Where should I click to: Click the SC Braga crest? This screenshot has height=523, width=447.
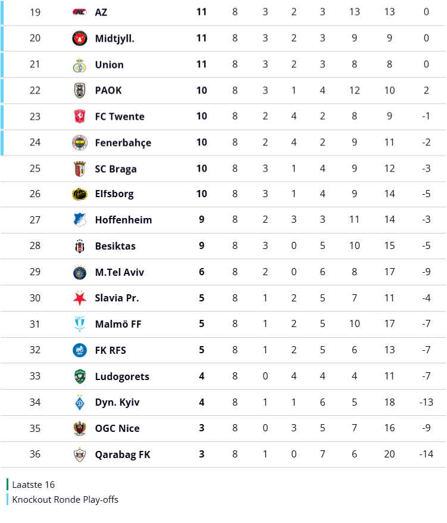(80, 169)
